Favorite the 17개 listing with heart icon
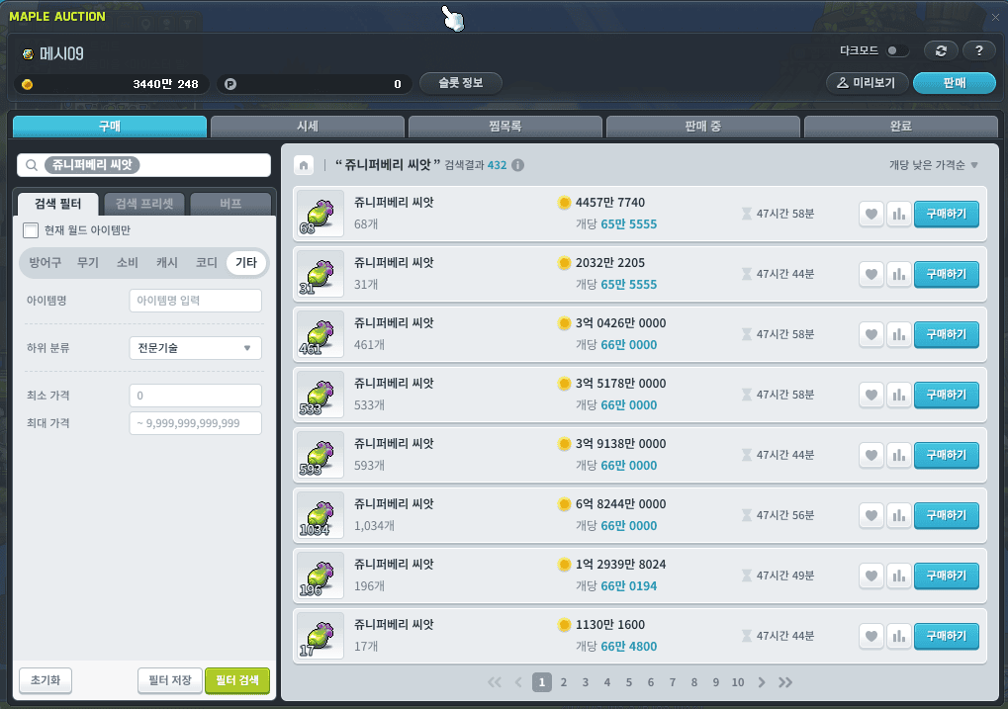The height and width of the screenshot is (709, 1008). 871,637
